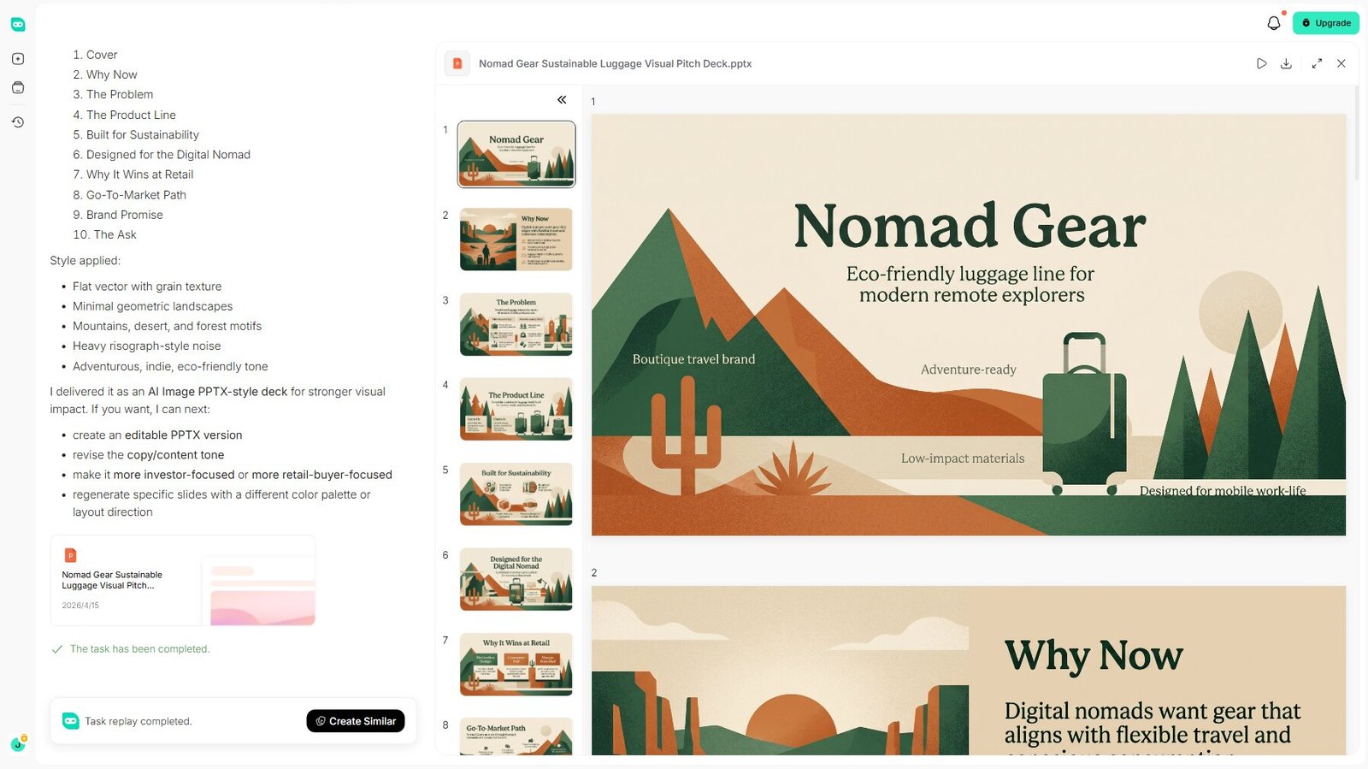Screen dimensions: 1368x769
Task: Click the main Nomad Gear cover slide
Action: 969,325
